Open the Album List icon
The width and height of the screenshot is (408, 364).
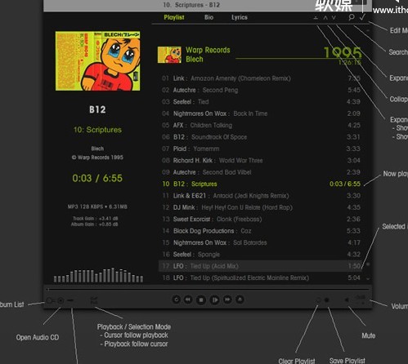pos(49,300)
